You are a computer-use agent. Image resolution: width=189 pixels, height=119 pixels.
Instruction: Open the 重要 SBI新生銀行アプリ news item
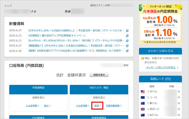(x=76, y=51)
